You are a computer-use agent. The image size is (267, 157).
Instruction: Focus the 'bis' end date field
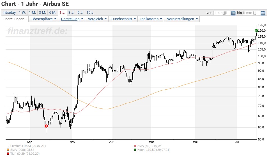[252, 13]
